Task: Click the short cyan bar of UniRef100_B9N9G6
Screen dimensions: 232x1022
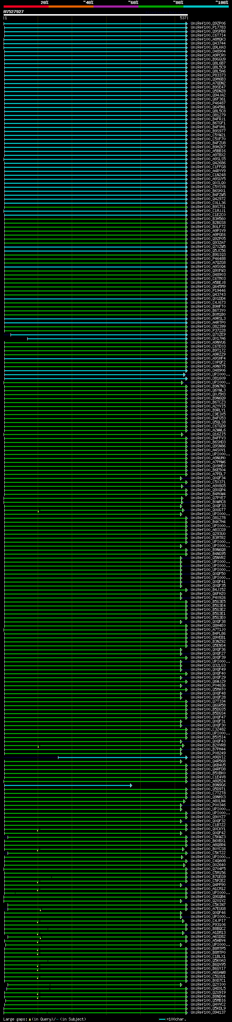Action: click(68, 786)
